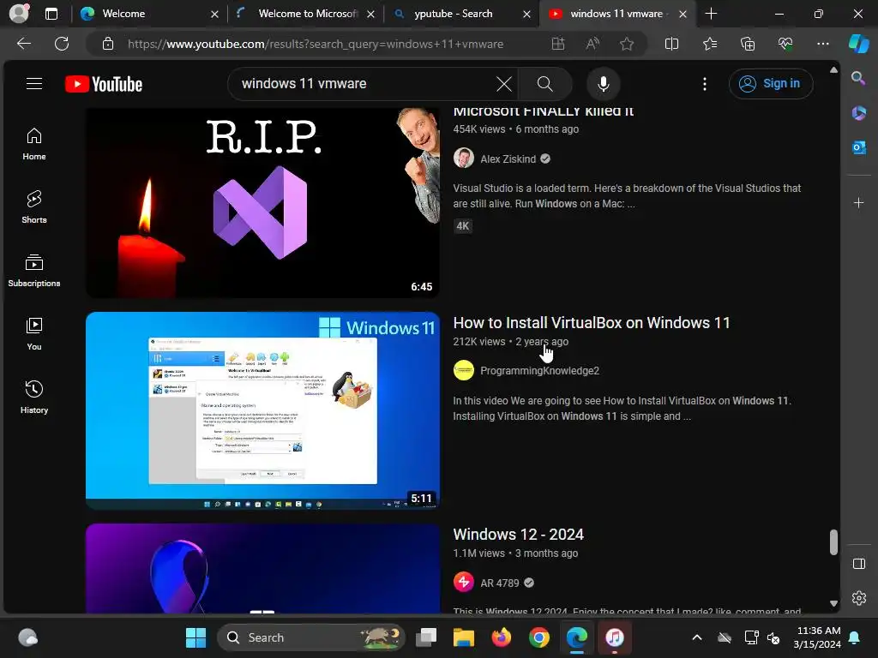The height and width of the screenshot is (658, 878).
Task: Open tab actions menu
Action: point(51,14)
